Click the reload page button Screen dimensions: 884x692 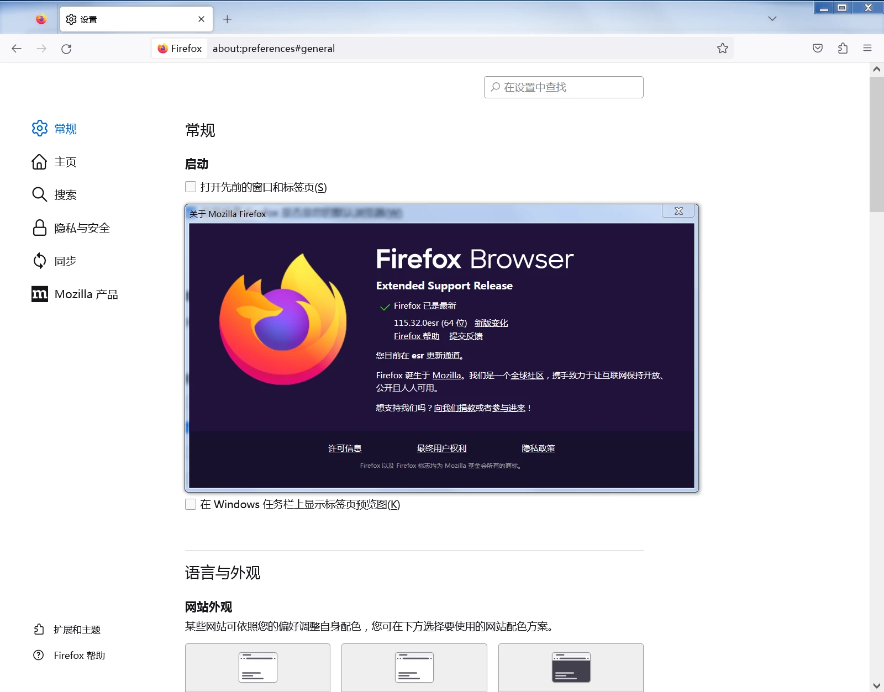[66, 49]
